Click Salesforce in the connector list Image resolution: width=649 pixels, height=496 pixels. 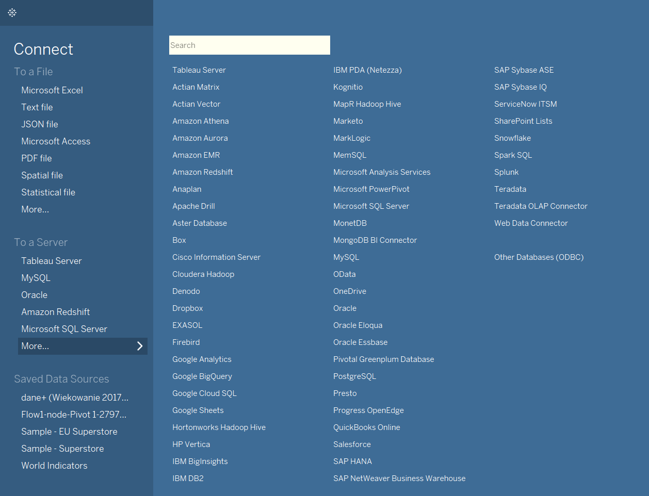coord(352,444)
